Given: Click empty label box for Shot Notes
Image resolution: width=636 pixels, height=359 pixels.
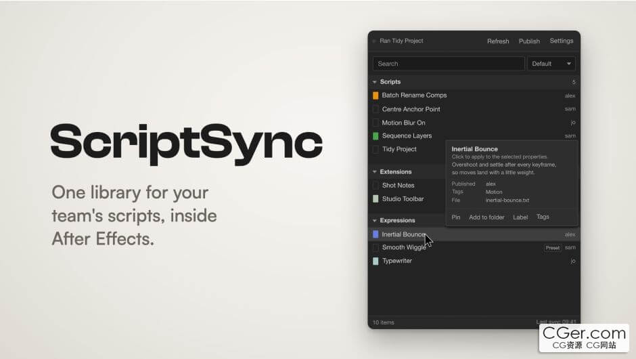Looking at the screenshot, I should (x=376, y=186).
